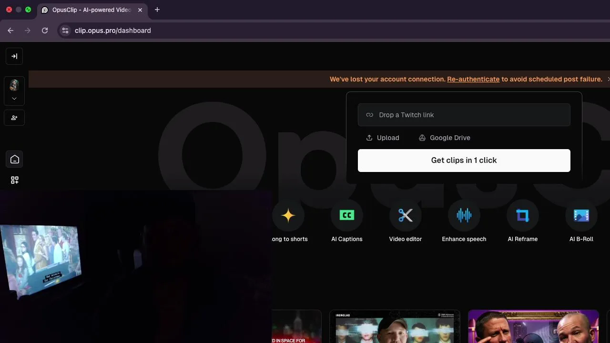Go forward in browser
The height and width of the screenshot is (343, 610).
pos(28,30)
